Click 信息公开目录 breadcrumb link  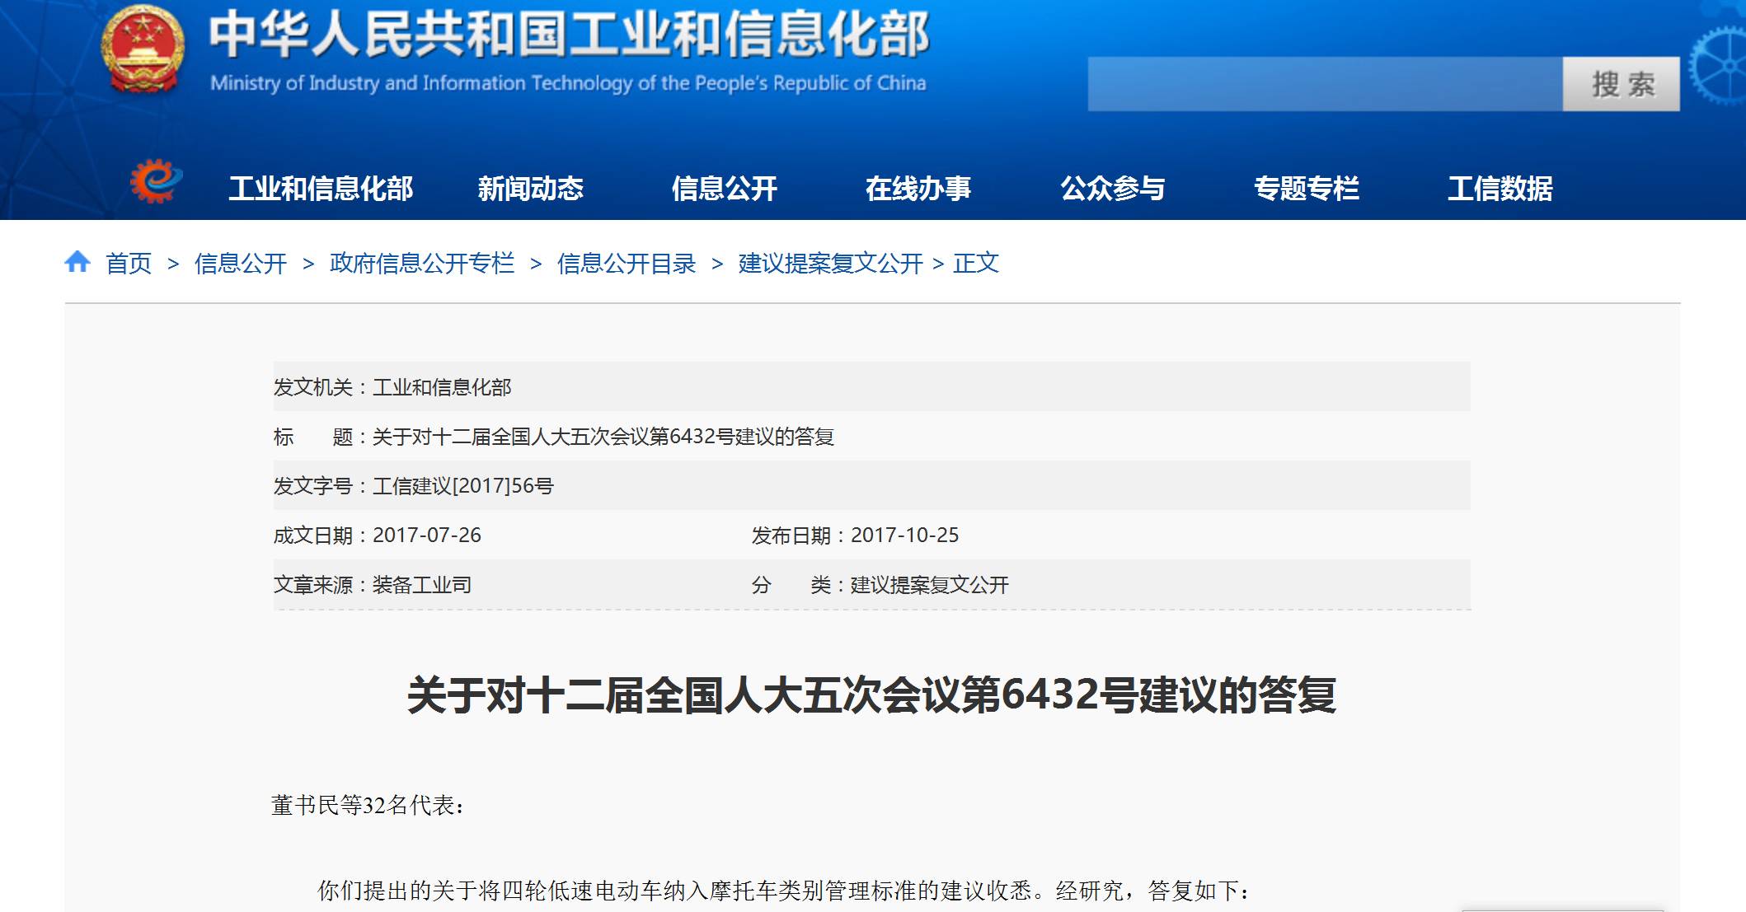coord(627,263)
